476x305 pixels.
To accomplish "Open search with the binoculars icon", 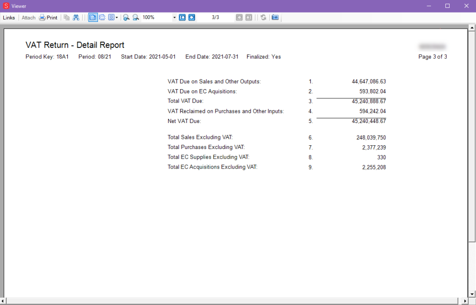I will click(76, 18).
